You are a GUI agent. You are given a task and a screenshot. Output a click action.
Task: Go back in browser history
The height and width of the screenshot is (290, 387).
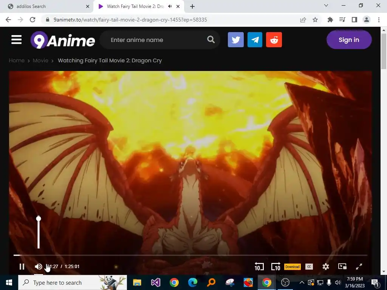pyautogui.click(x=8, y=20)
